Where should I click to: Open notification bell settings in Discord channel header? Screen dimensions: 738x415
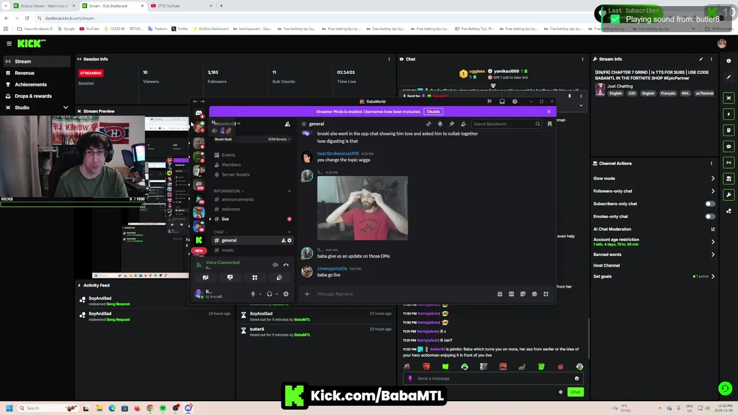click(x=440, y=124)
